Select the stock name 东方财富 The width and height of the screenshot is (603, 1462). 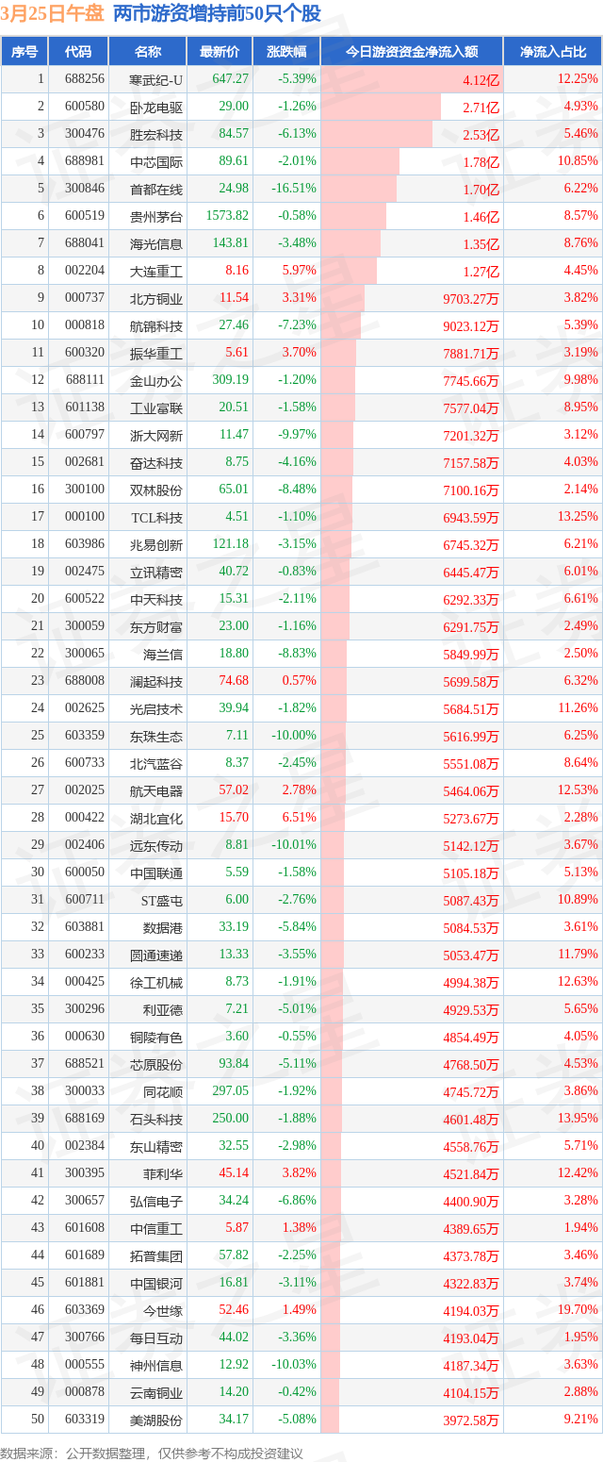[156, 626]
